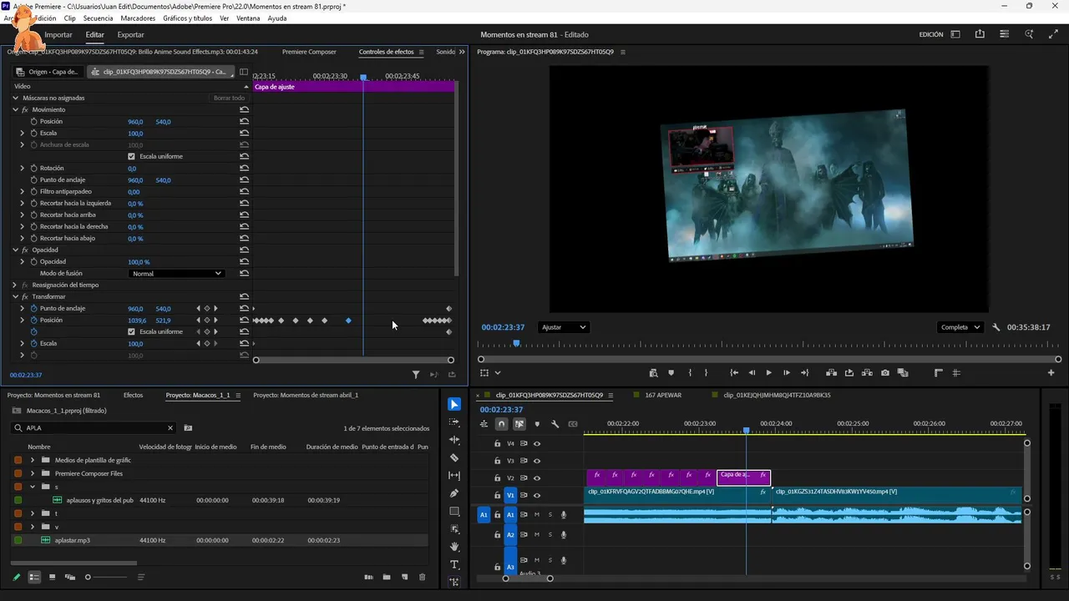Select the Hand tool
The image size is (1069, 601).
(x=454, y=547)
